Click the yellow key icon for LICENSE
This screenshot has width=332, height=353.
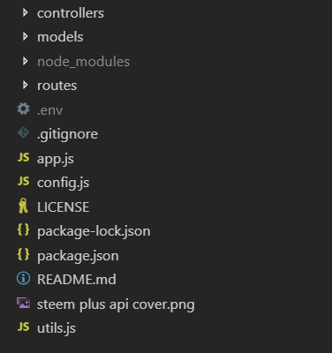tap(23, 206)
